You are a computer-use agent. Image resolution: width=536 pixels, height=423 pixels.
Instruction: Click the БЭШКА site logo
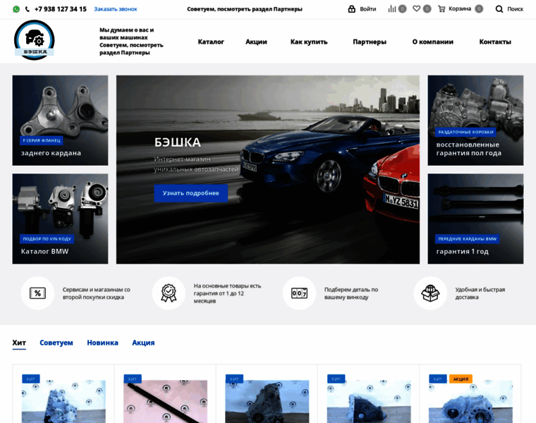click(x=34, y=40)
